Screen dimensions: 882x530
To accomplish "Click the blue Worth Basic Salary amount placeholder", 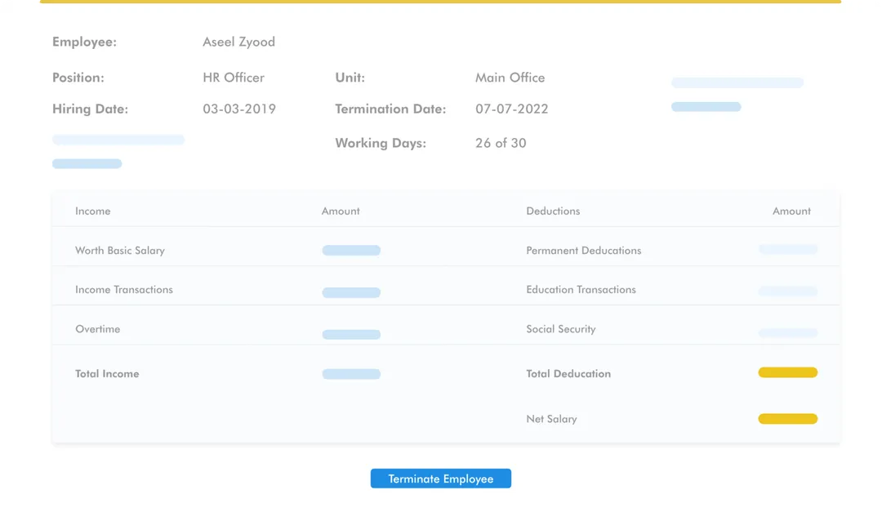I will [351, 251].
